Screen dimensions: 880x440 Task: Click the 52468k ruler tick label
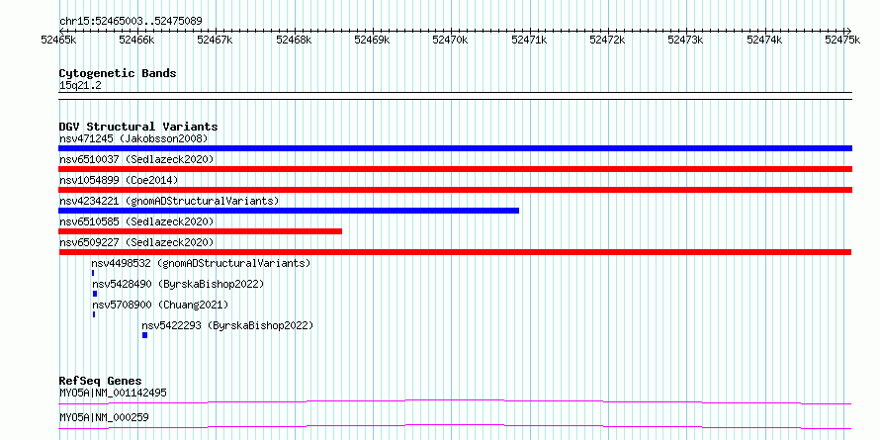tap(294, 41)
